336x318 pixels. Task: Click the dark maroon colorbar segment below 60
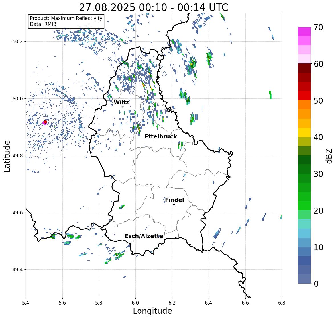pos(304,68)
